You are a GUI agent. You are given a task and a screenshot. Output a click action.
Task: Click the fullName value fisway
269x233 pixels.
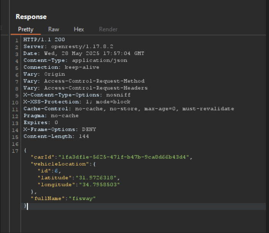coord(82,199)
